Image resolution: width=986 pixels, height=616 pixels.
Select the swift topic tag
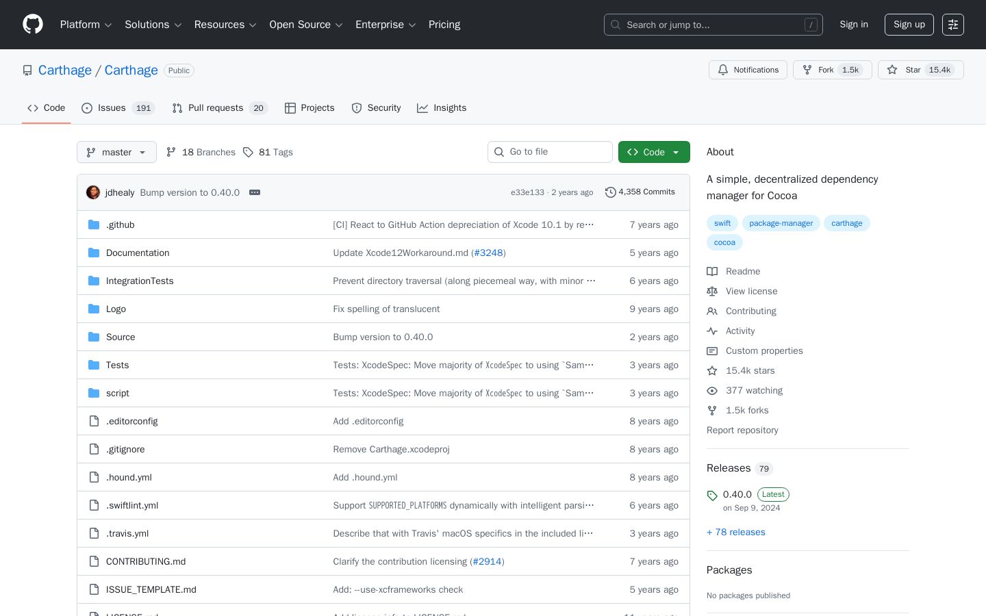[x=722, y=223]
